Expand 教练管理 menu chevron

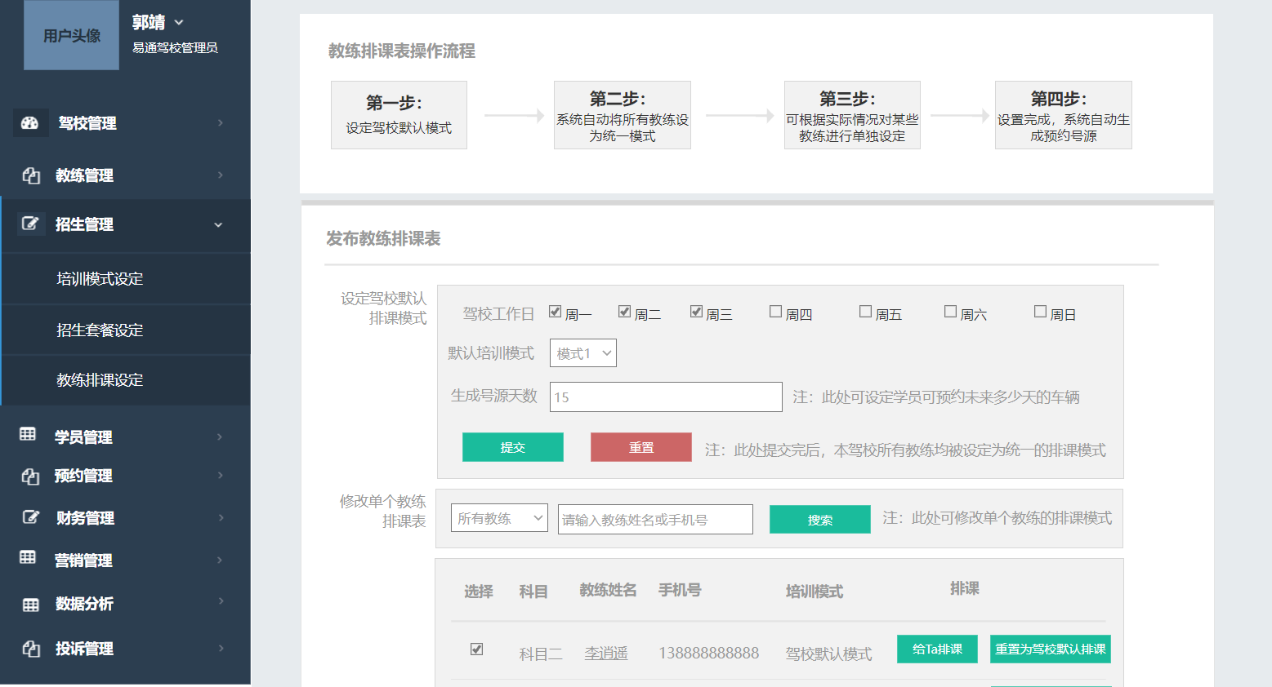point(221,175)
